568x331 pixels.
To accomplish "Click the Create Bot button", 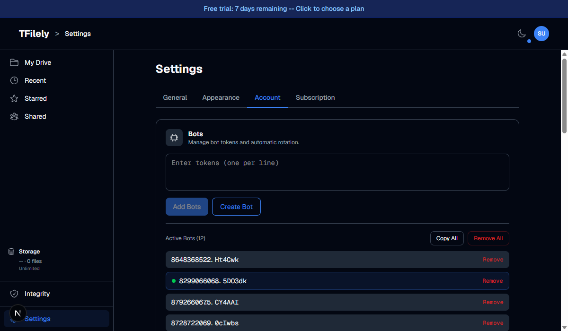I will 236,207.
